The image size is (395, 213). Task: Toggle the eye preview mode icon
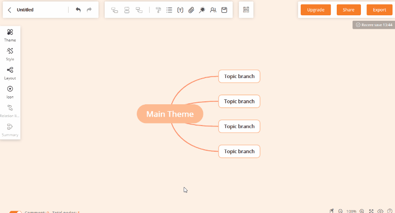tap(380, 211)
